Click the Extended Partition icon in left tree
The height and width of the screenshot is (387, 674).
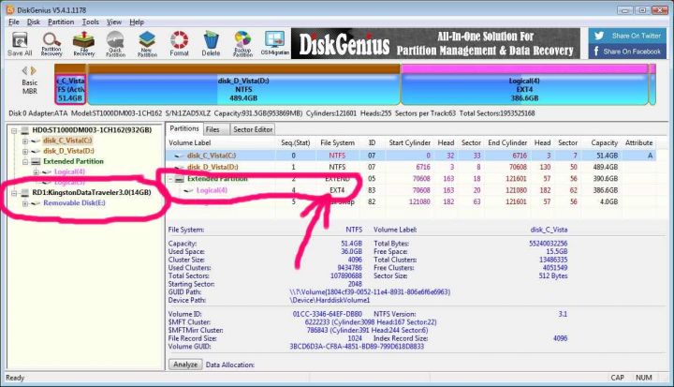(x=36, y=161)
